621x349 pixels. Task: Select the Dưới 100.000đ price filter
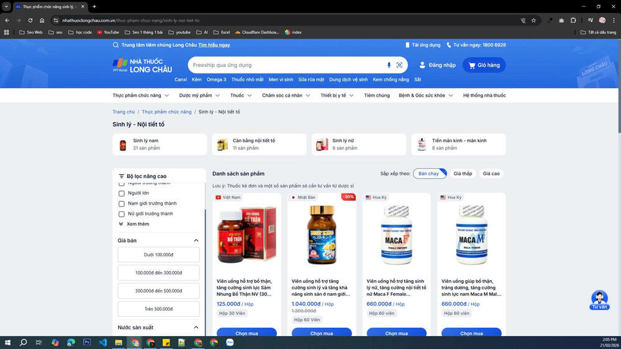[x=158, y=255]
